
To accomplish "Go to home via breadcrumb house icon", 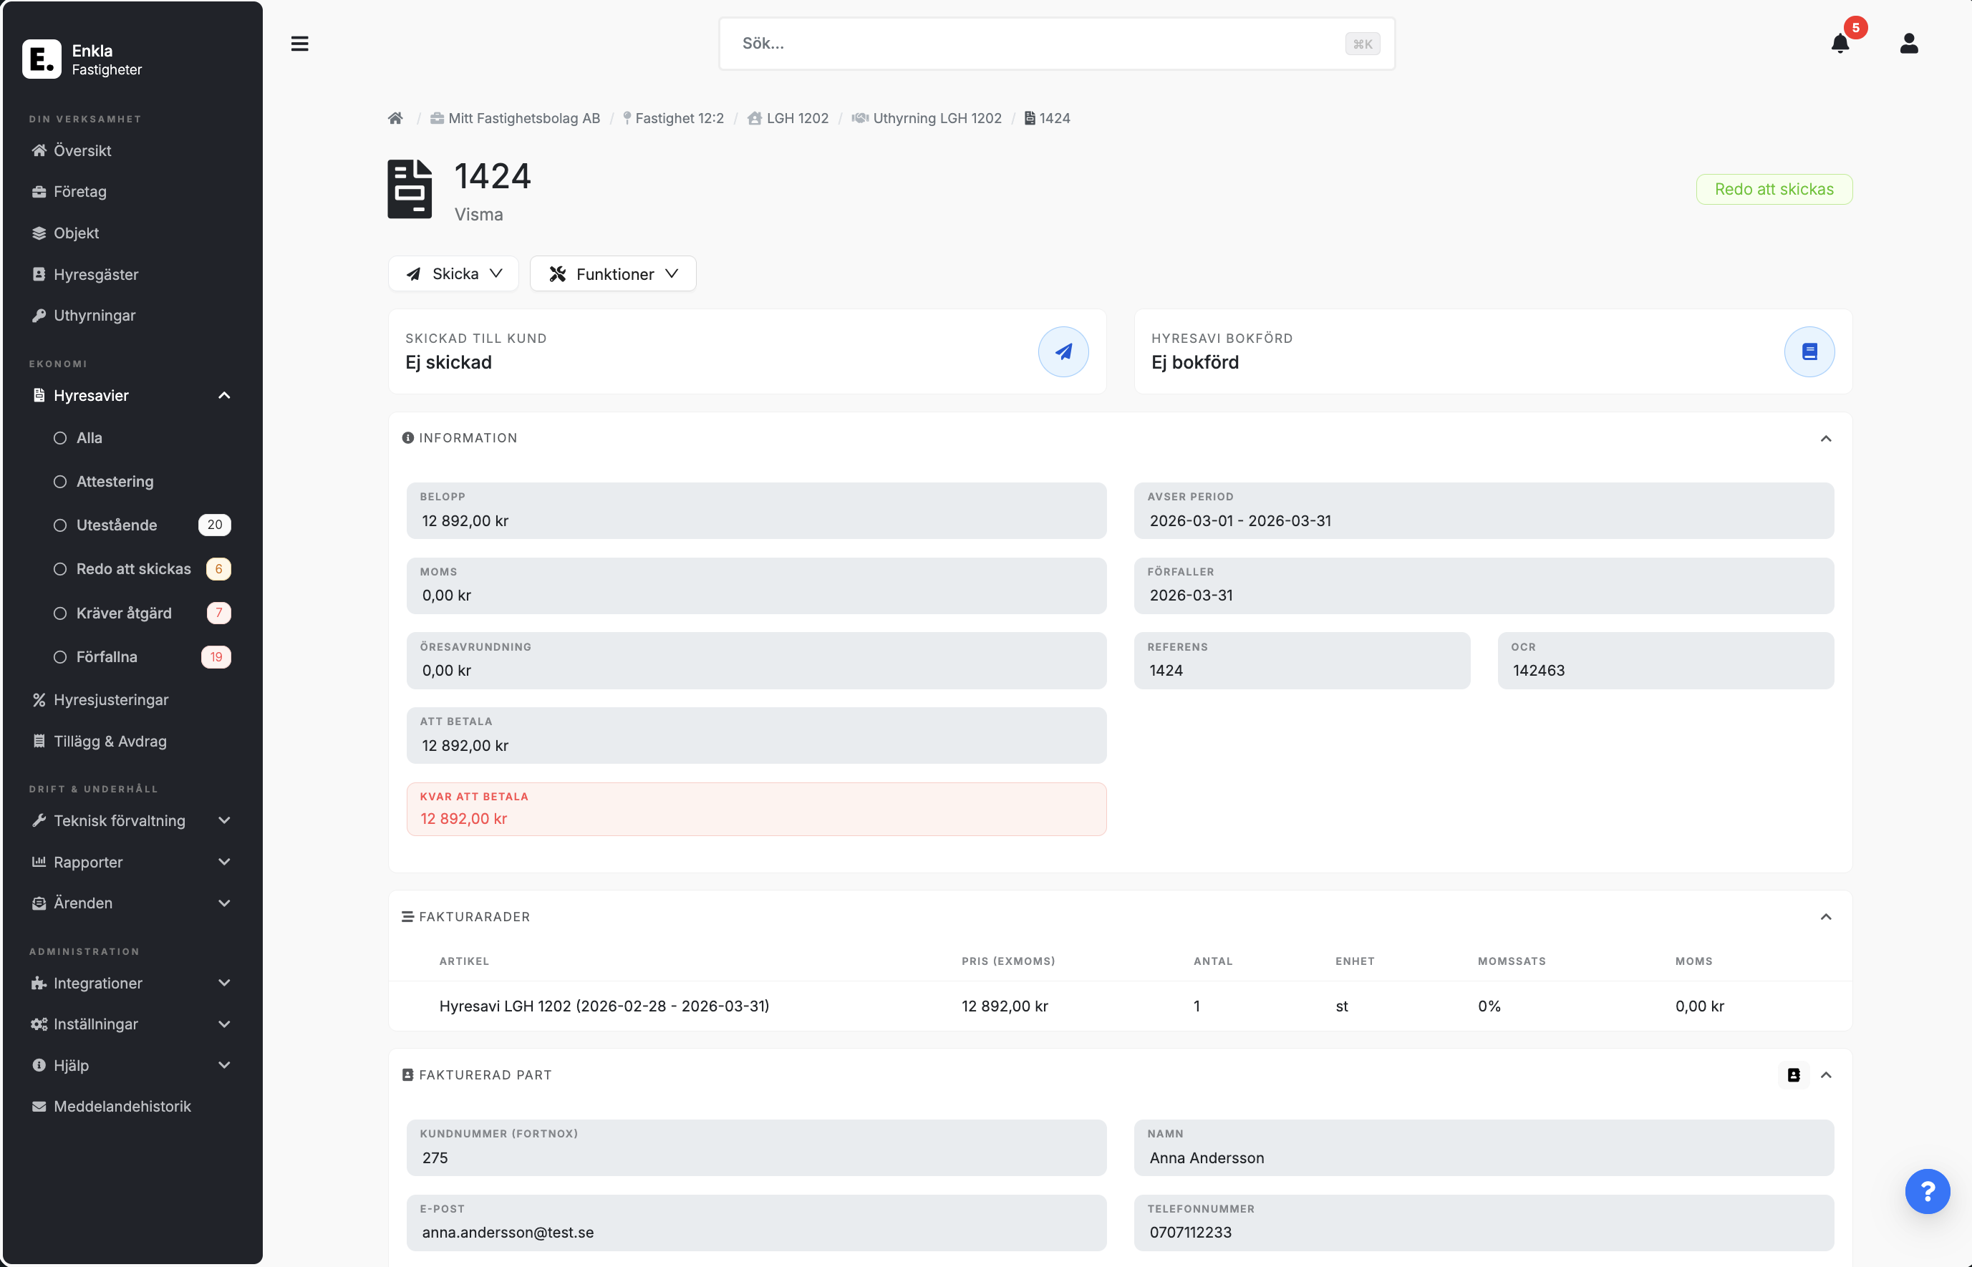I will [396, 119].
